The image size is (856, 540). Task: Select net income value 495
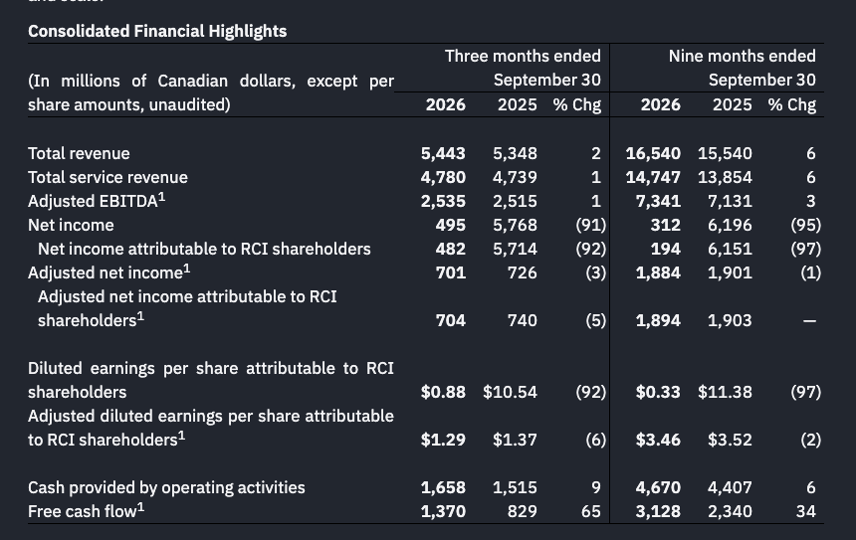[x=450, y=226]
